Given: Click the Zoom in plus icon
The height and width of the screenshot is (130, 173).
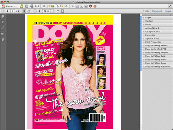Looking at the screenshot, I should coord(39,11).
